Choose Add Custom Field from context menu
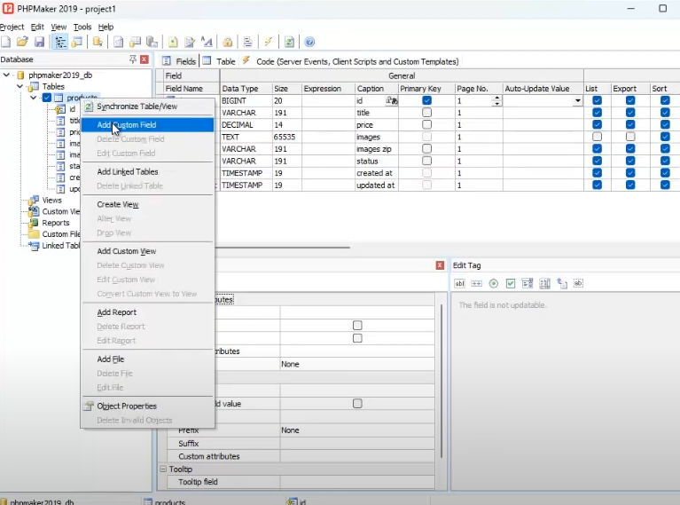680x505 pixels. [x=126, y=125]
